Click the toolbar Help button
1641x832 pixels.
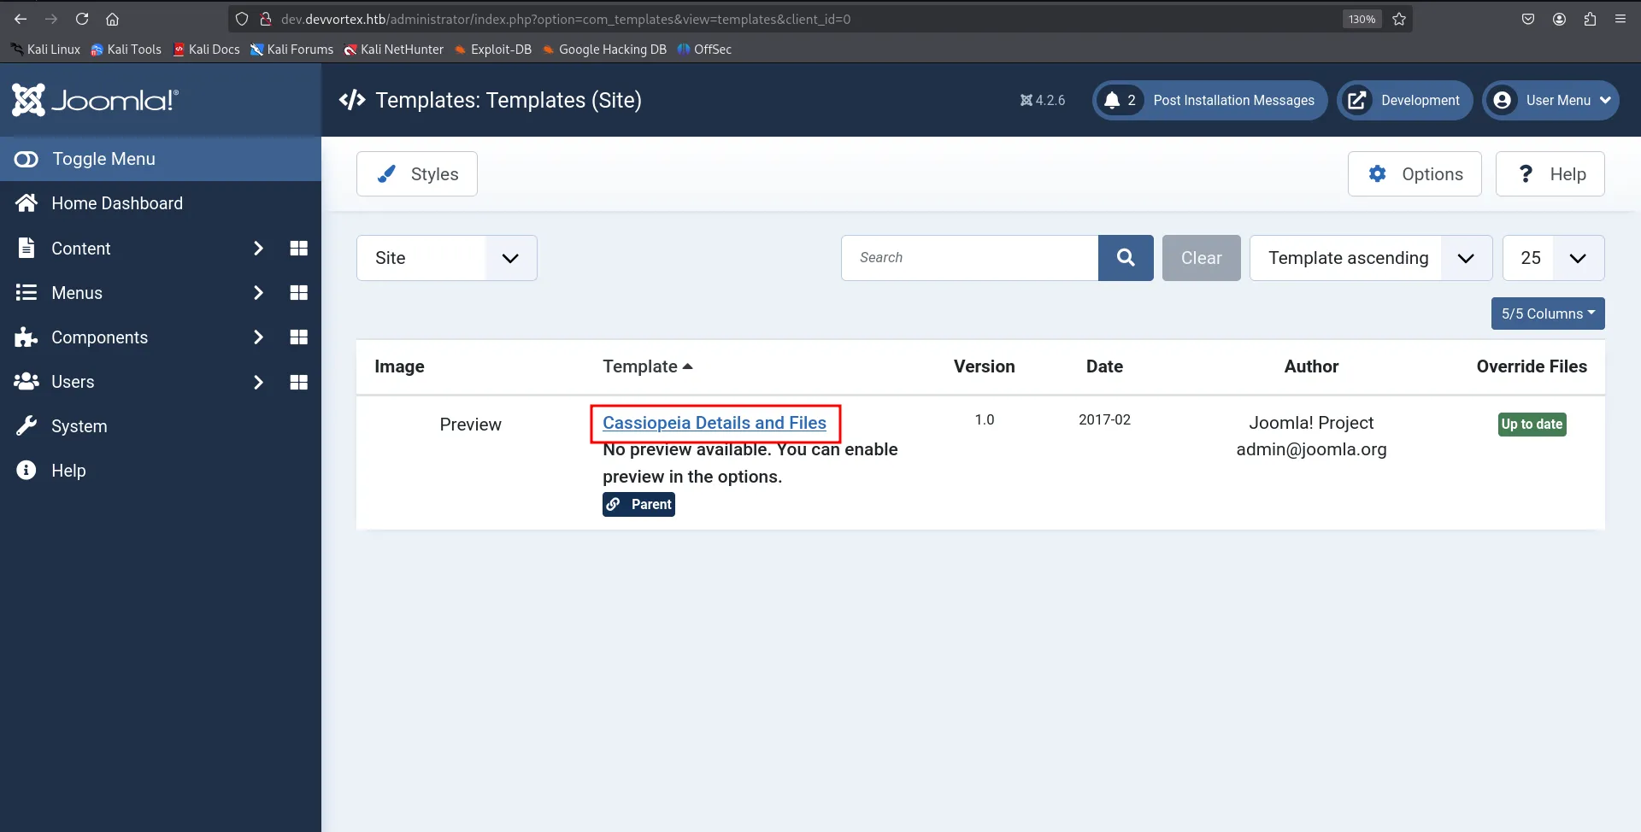click(x=1550, y=174)
